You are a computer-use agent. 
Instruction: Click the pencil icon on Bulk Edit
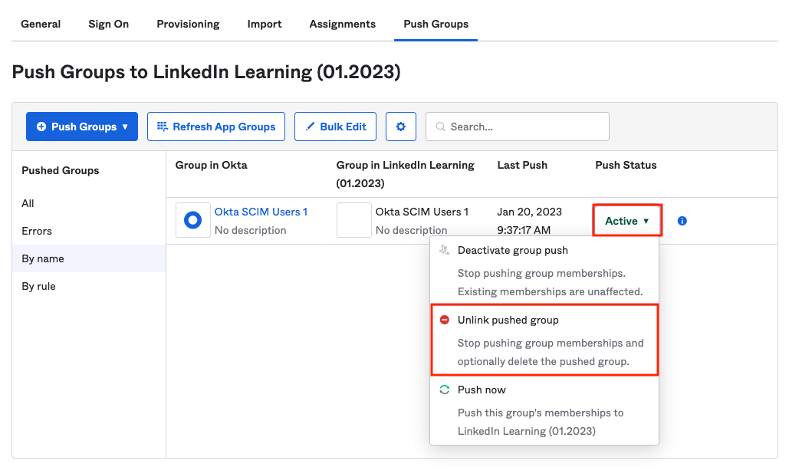pyautogui.click(x=310, y=126)
